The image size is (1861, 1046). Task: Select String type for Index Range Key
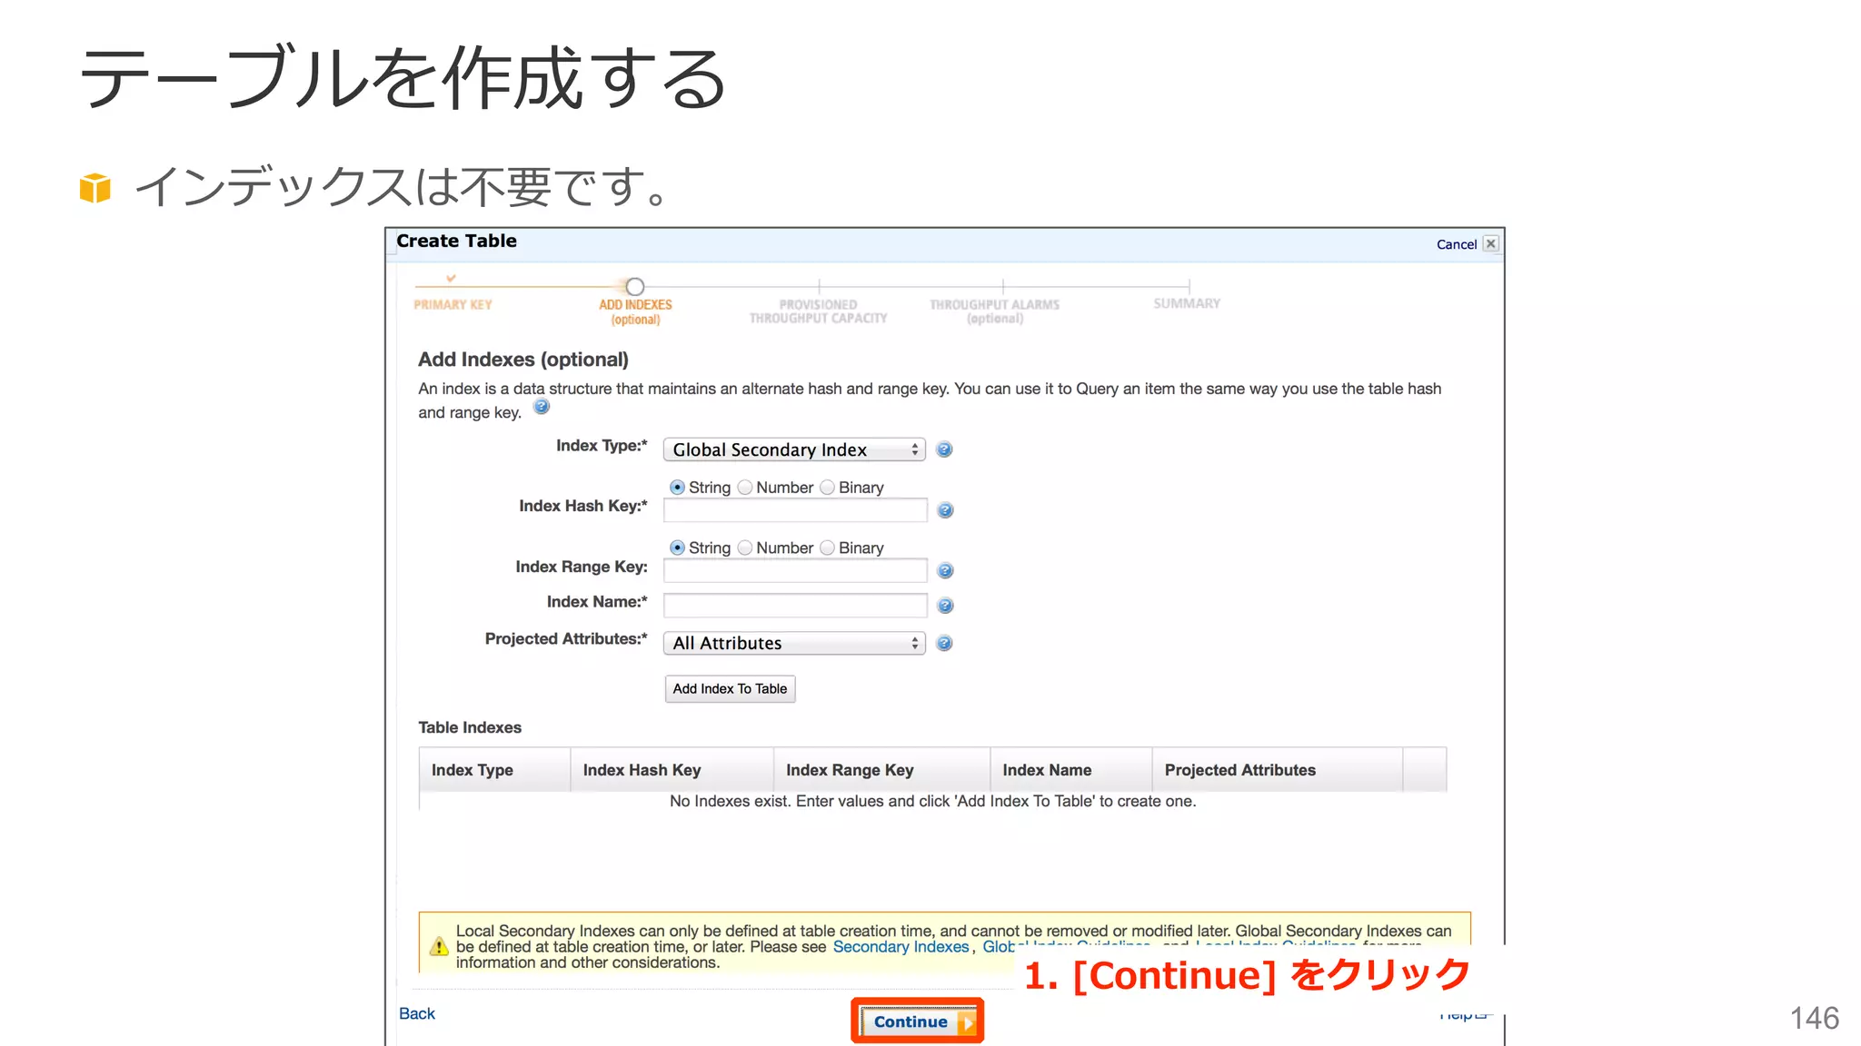pyautogui.click(x=677, y=548)
